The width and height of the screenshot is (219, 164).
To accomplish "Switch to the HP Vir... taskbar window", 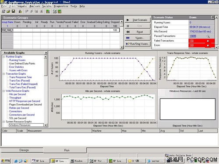I will tap(98, 161).
